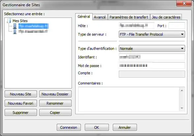Select the second blurred site entry
The image size is (194, 136).
pyautogui.click(x=33, y=31)
